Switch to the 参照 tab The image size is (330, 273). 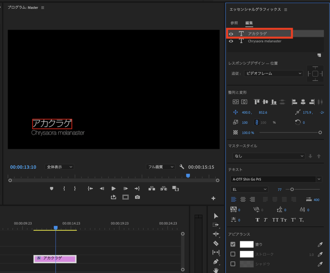click(x=234, y=23)
